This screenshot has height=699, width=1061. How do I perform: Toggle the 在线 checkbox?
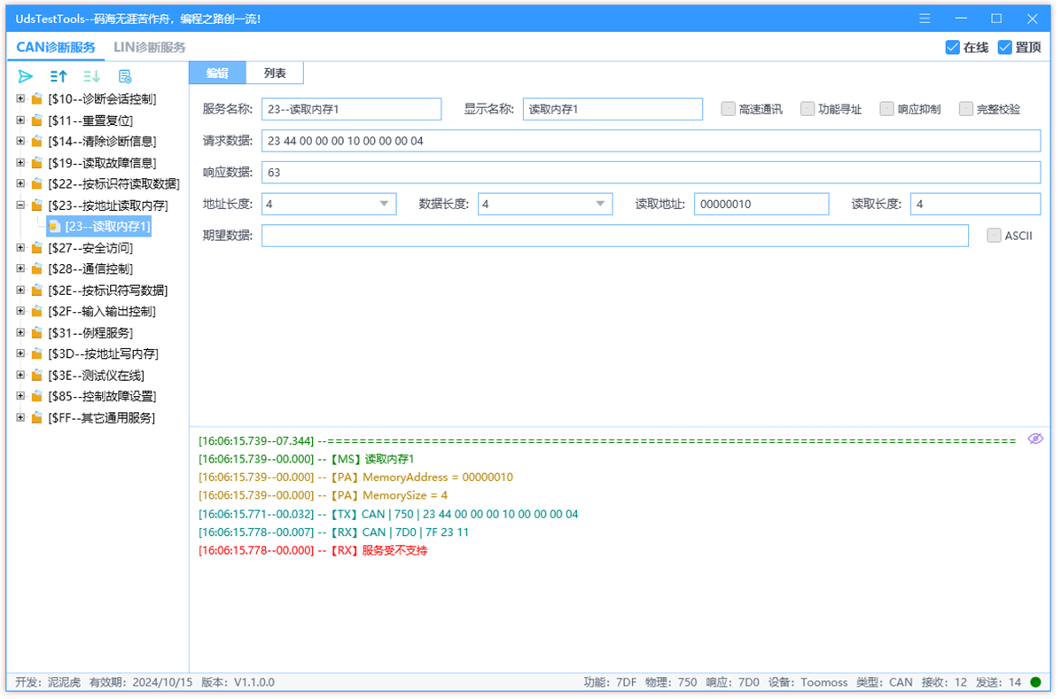coord(952,47)
